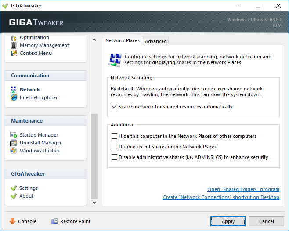Select the Network Places tab
The width and height of the screenshot is (289, 231).
[123, 40]
